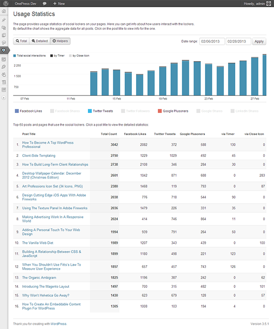Open Posts via the pushpin sidebar icon
The height and width of the screenshot is (329, 274).
pos(4,20)
